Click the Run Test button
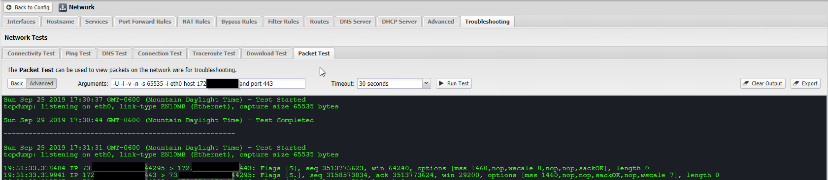The height and width of the screenshot is (180, 828). click(454, 83)
